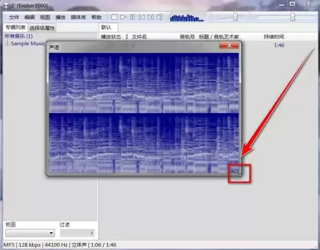Screen dimensions: 320x250
Task: Open the 文件 menu
Action: coord(14,17)
